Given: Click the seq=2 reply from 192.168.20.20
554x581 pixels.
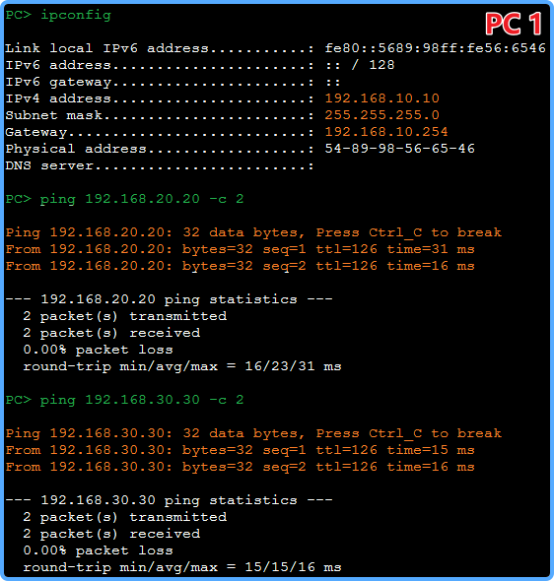Looking at the screenshot, I should pyautogui.click(x=240, y=266).
